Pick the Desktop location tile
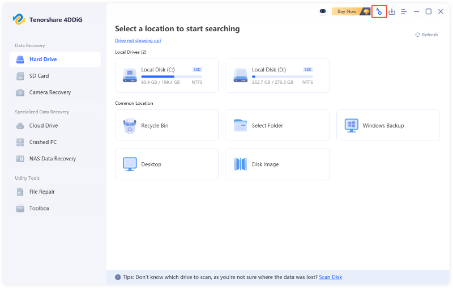The height and width of the screenshot is (288, 453). 166,164
